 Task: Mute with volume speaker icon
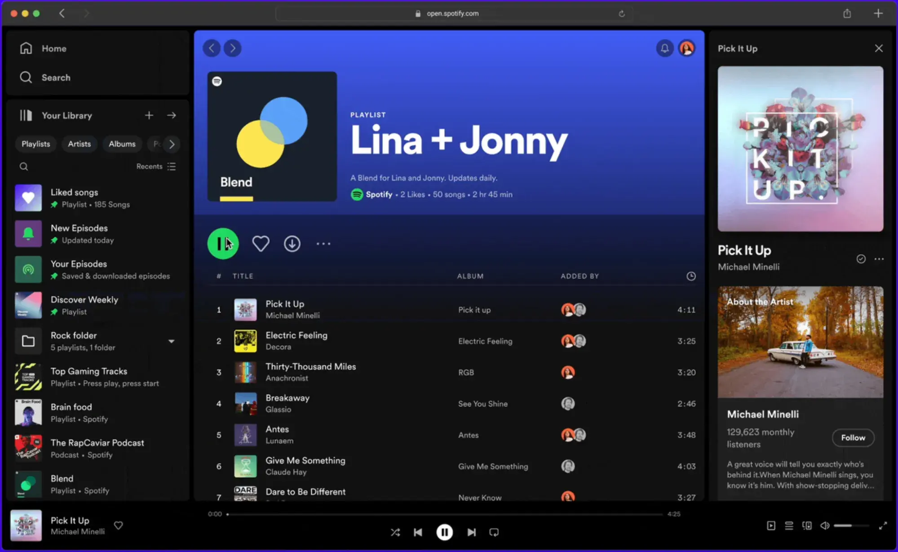(x=825, y=526)
